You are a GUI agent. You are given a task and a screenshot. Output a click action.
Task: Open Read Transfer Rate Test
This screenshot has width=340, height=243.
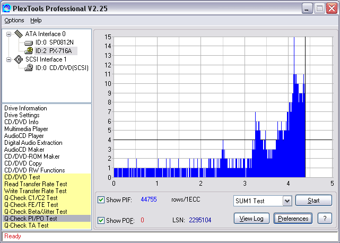36,184
